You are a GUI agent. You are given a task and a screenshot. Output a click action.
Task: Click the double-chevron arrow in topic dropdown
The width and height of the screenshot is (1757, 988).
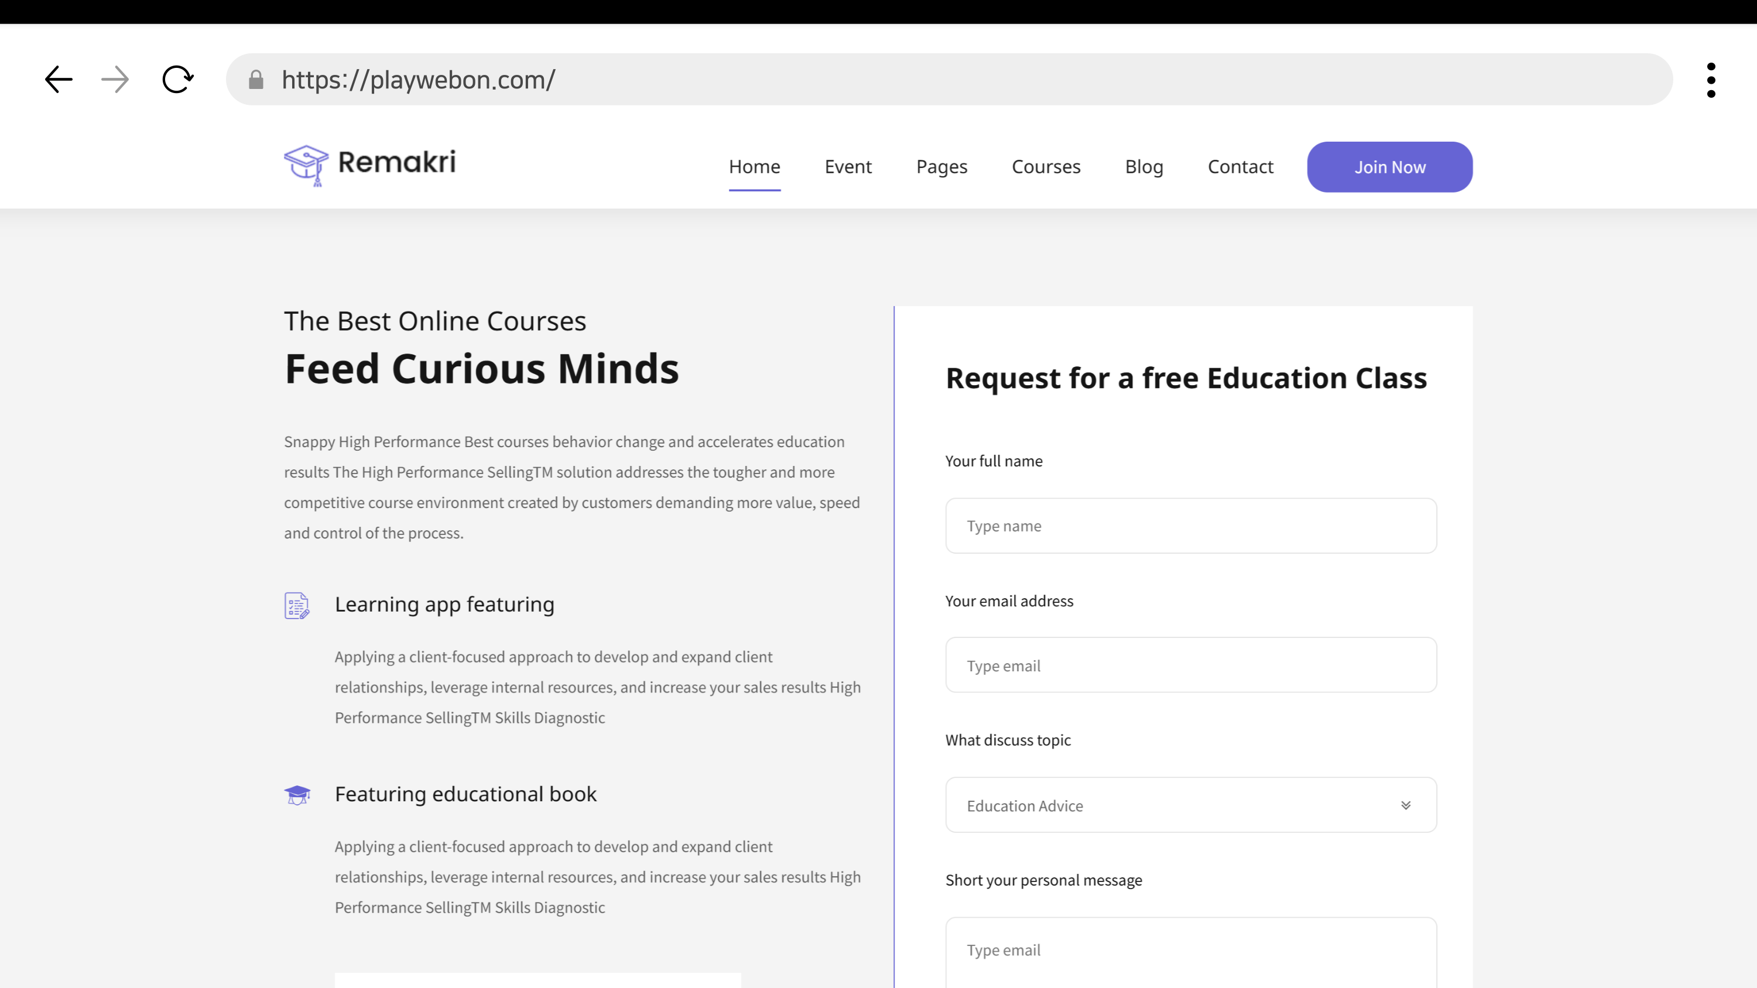[x=1405, y=805]
